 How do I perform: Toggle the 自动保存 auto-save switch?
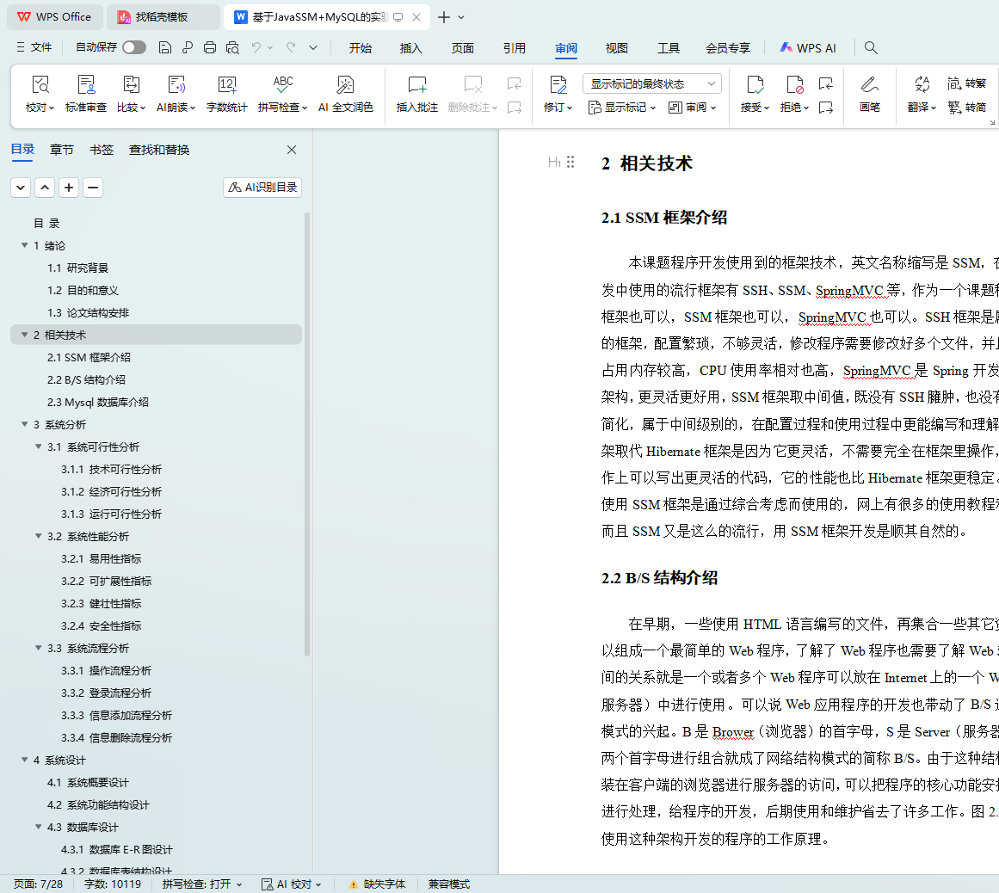point(134,47)
